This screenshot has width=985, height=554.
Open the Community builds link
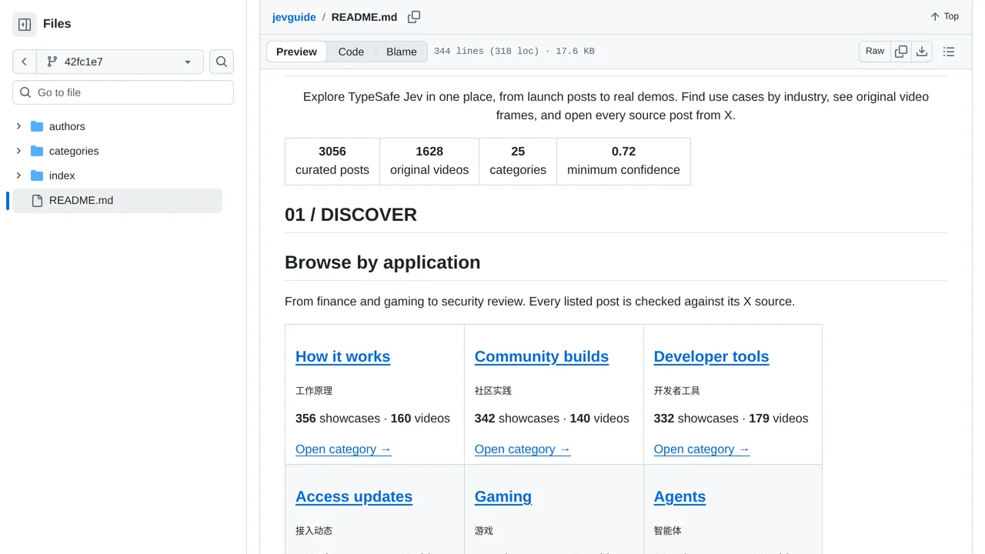coord(542,356)
